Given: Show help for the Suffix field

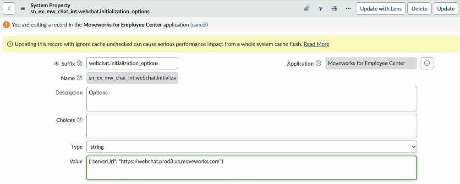Looking at the screenshot, I should pyautogui.click(x=79, y=63).
